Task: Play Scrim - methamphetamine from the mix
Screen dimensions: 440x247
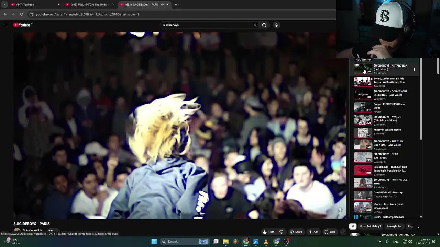Action: (x=384, y=217)
